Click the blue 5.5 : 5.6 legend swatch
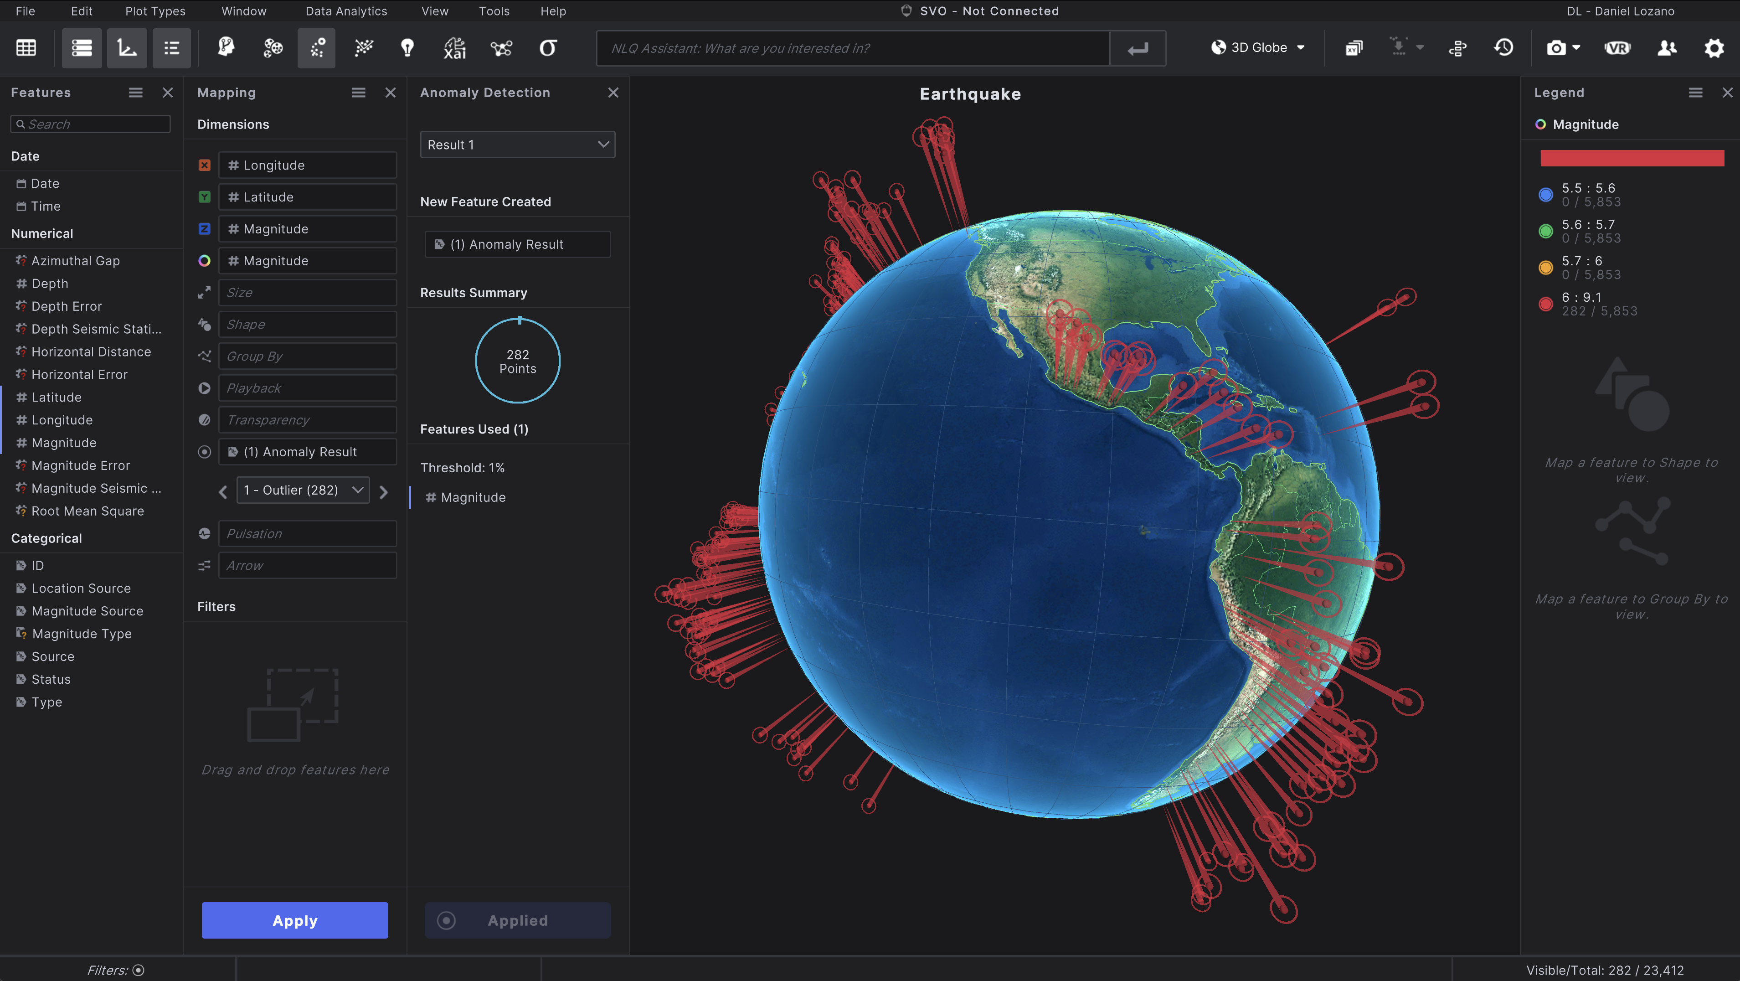This screenshot has height=981, width=1740. point(1545,195)
